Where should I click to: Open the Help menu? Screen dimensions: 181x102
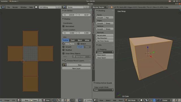click(x=31, y=7)
